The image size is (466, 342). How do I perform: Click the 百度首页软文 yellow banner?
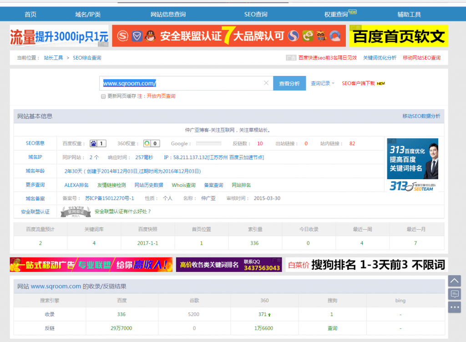(x=399, y=36)
